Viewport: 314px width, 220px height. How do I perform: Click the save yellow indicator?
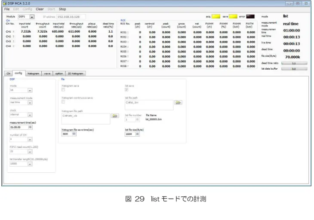tap(233, 16)
